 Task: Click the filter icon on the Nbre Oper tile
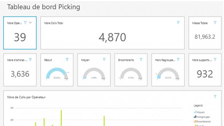pyautogui.click(x=25, y=22)
